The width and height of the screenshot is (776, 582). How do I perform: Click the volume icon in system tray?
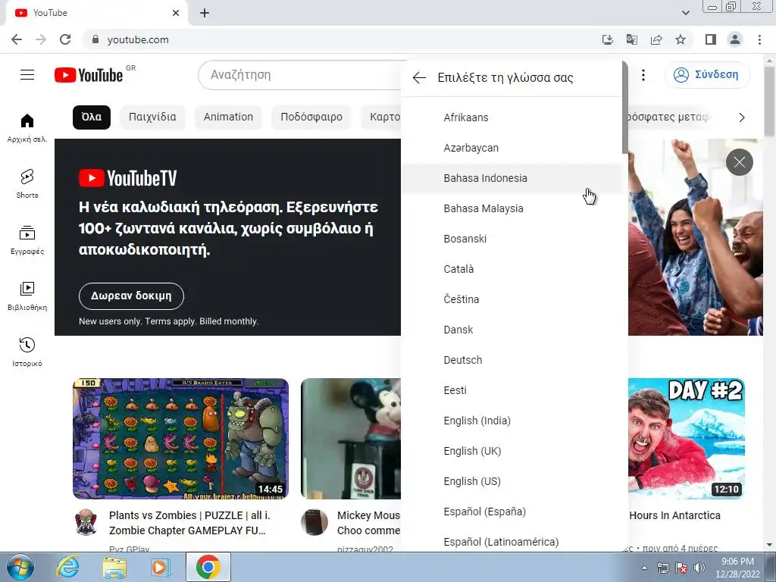pos(699,568)
